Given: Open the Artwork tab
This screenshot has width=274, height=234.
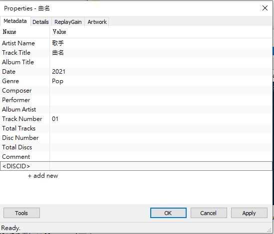Looking at the screenshot, I should [97, 22].
